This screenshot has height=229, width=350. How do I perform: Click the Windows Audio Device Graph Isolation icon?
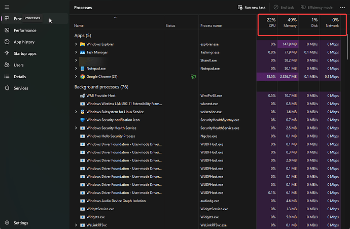point(82,201)
